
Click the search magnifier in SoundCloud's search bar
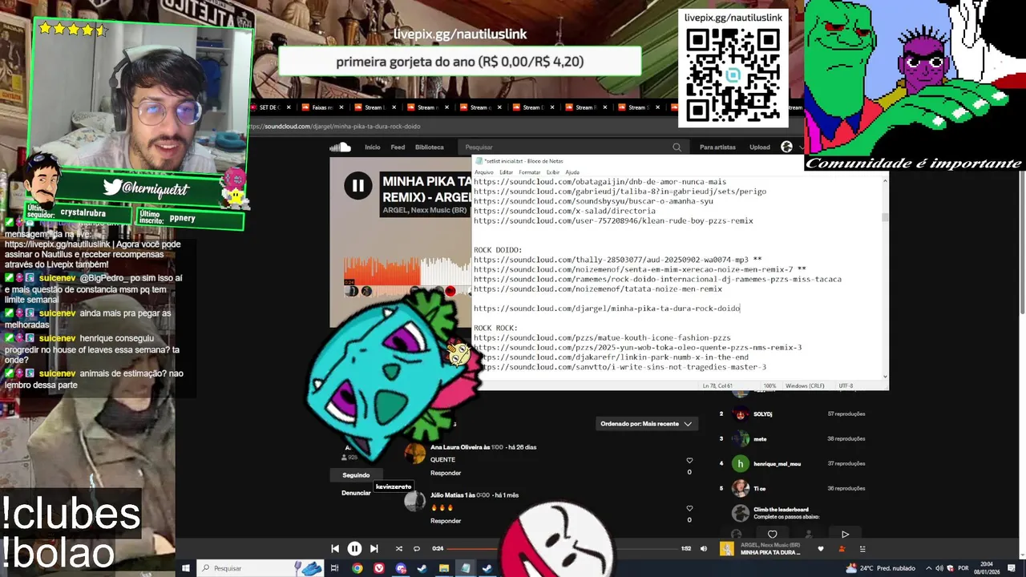coord(677,147)
